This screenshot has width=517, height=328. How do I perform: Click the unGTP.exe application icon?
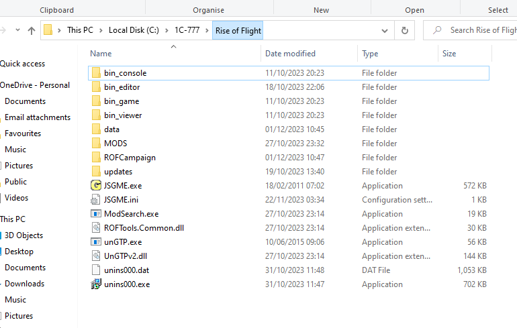pyautogui.click(x=95, y=242)
